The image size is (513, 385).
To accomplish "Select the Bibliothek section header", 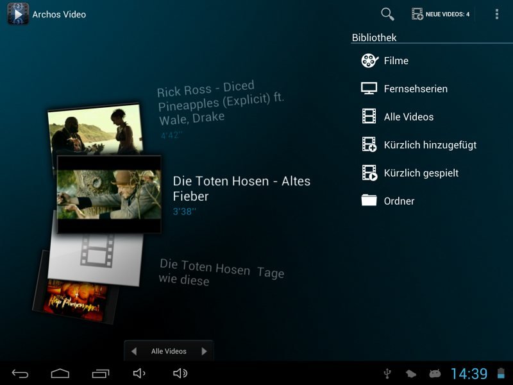I will tap(374, 38).
